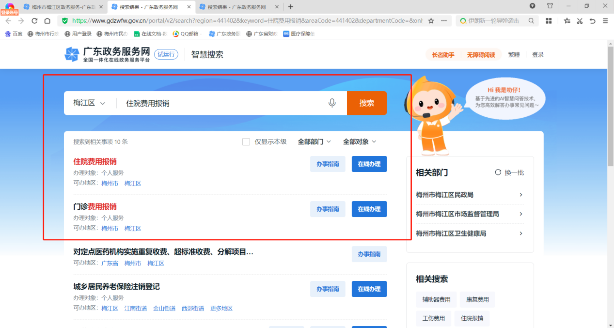
Task: Open the browser favorites star icon
Action: [567, 21]
